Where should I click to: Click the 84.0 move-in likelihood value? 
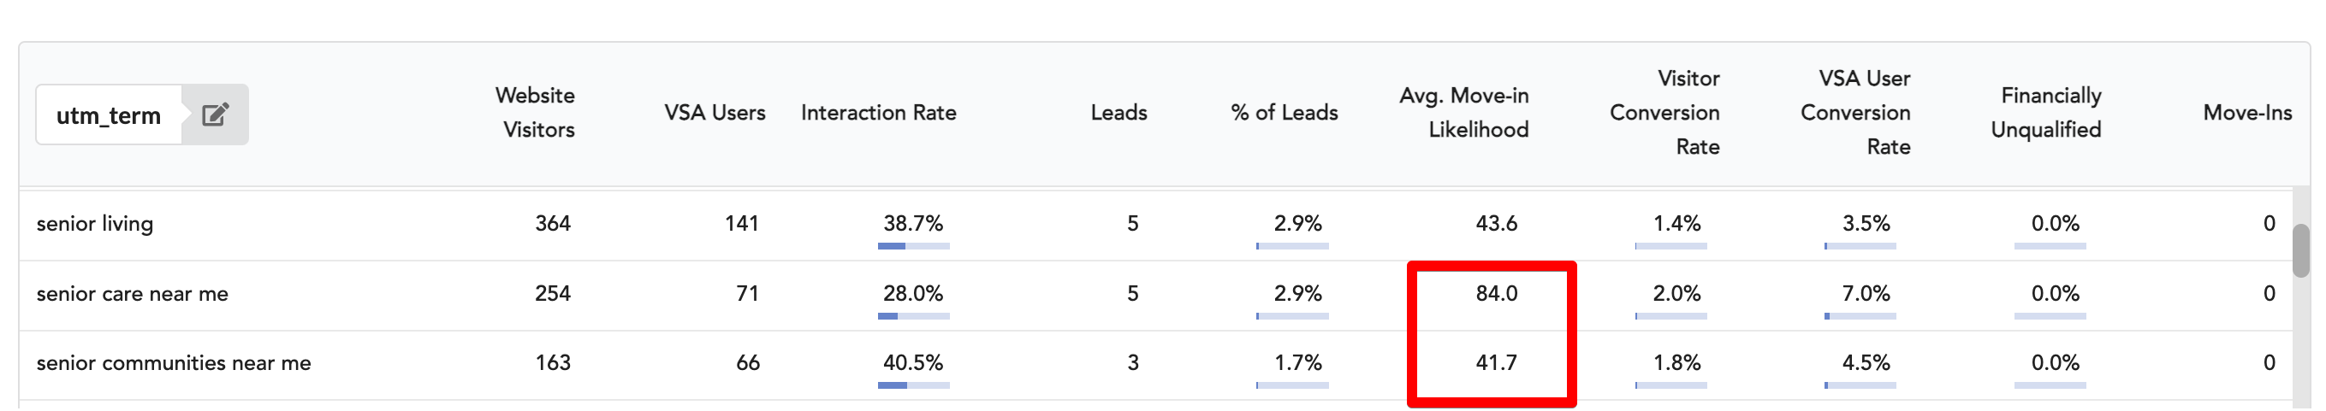click(1496, 294)
